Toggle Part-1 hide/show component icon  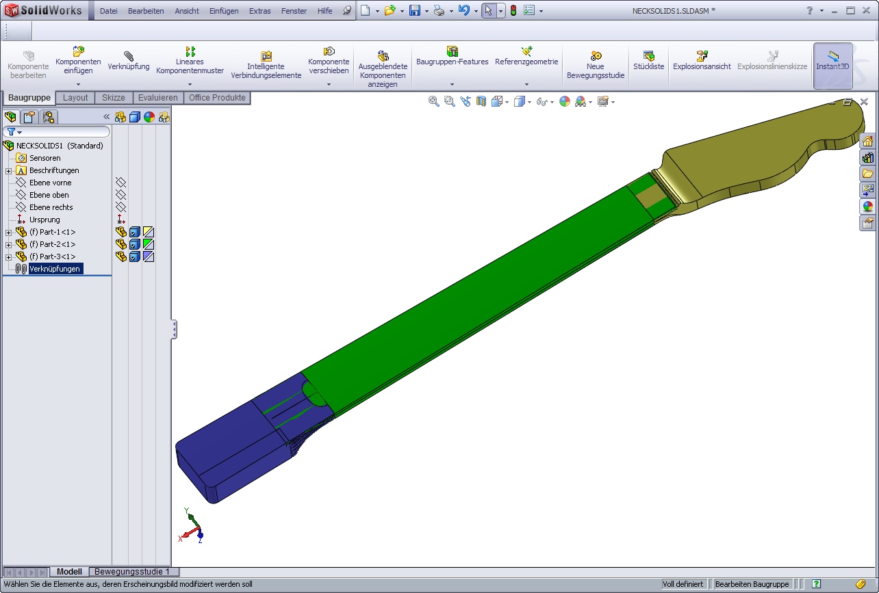coord(120,232)
